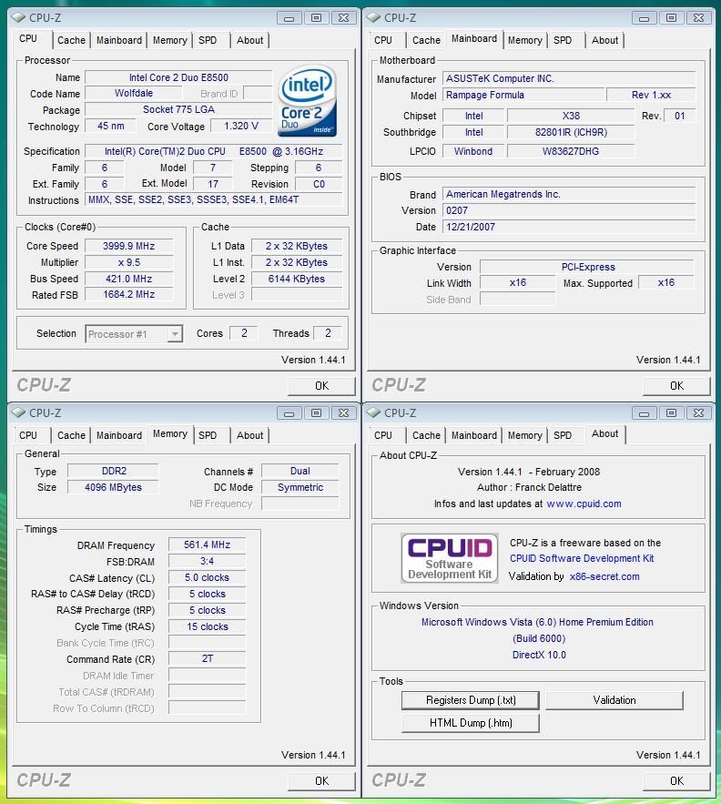The height and width of the screenshot is (804, 721).
Task: Close the Memory timings window
Action: coord(343,413)
